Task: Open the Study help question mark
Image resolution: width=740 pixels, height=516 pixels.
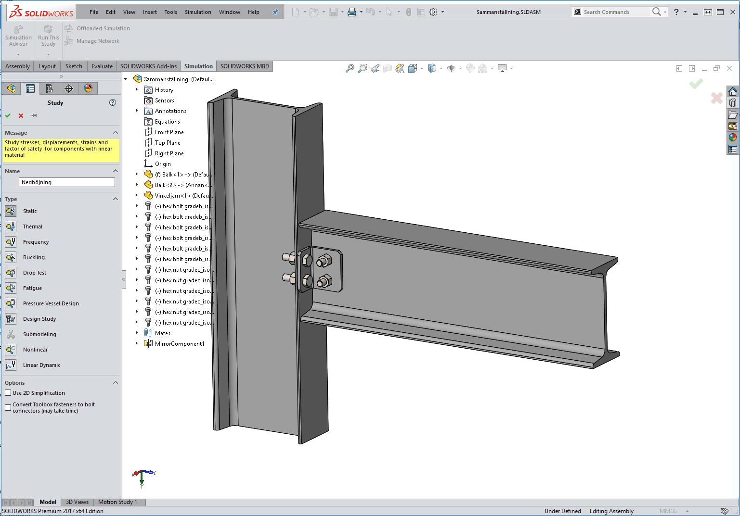Action: [113, 102]
